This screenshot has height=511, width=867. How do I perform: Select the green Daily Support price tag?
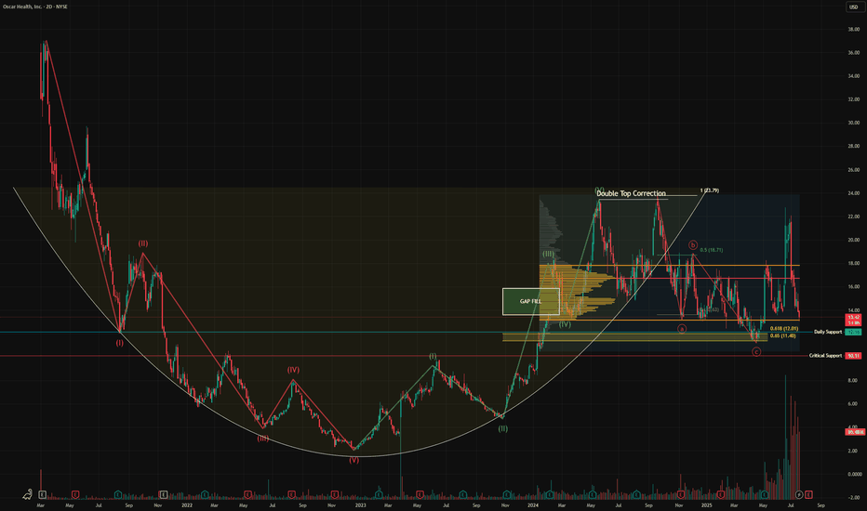(854, 332)
